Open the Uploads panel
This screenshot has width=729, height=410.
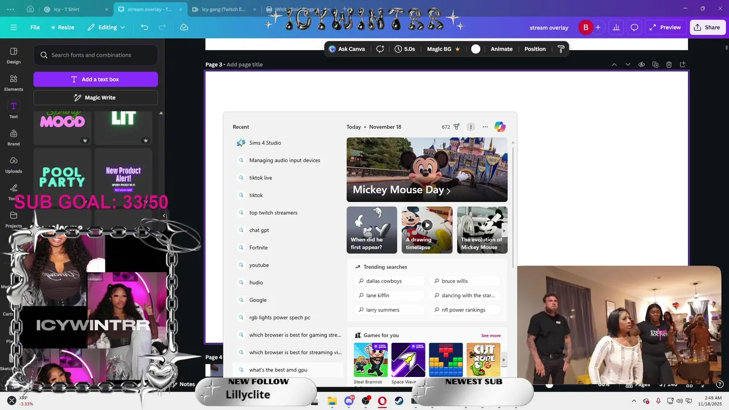[x=14, y=165]
